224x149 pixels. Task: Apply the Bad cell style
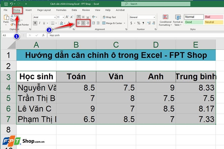pyautogui.click(x=214, y=17)
